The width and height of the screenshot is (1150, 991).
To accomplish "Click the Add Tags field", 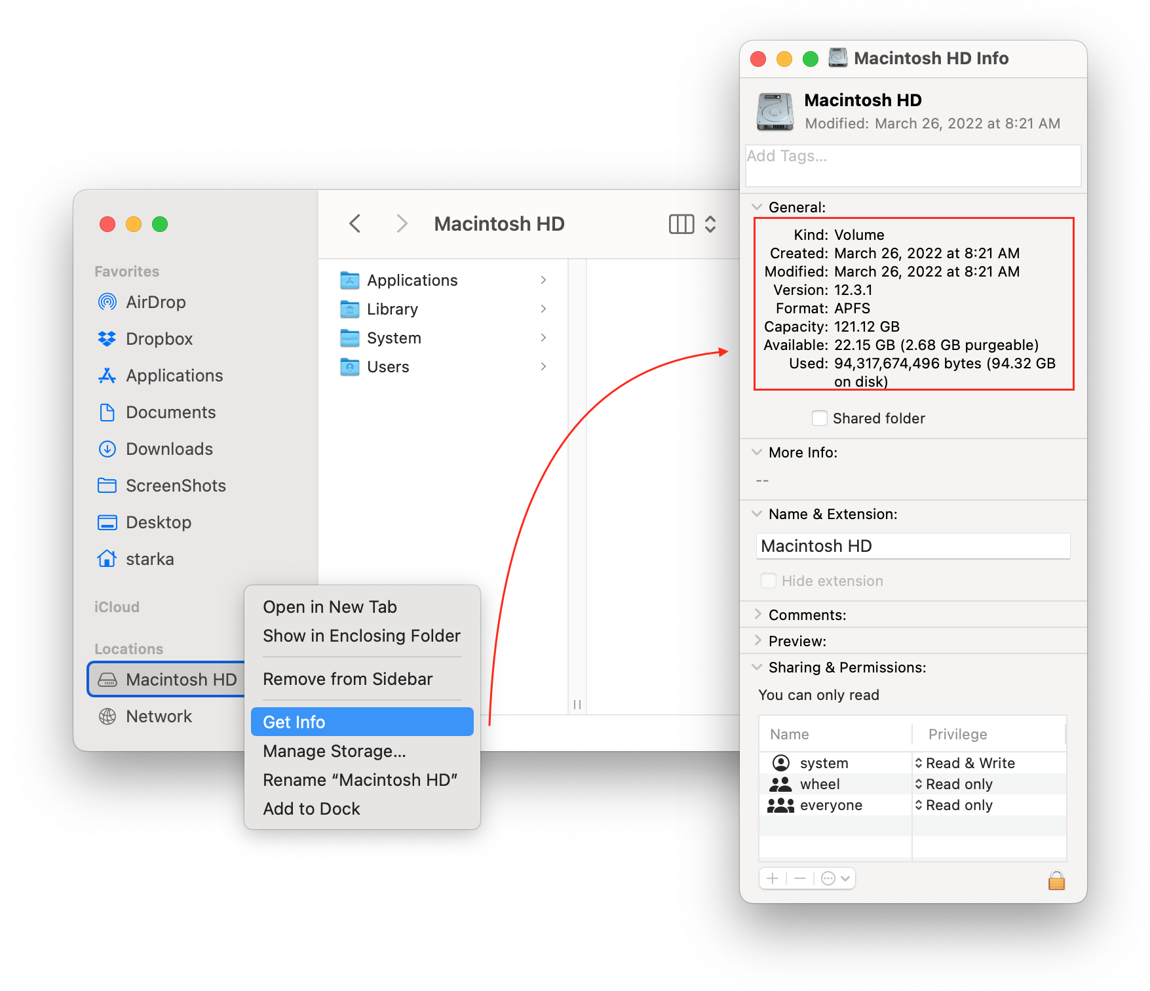I will (913, 165).
